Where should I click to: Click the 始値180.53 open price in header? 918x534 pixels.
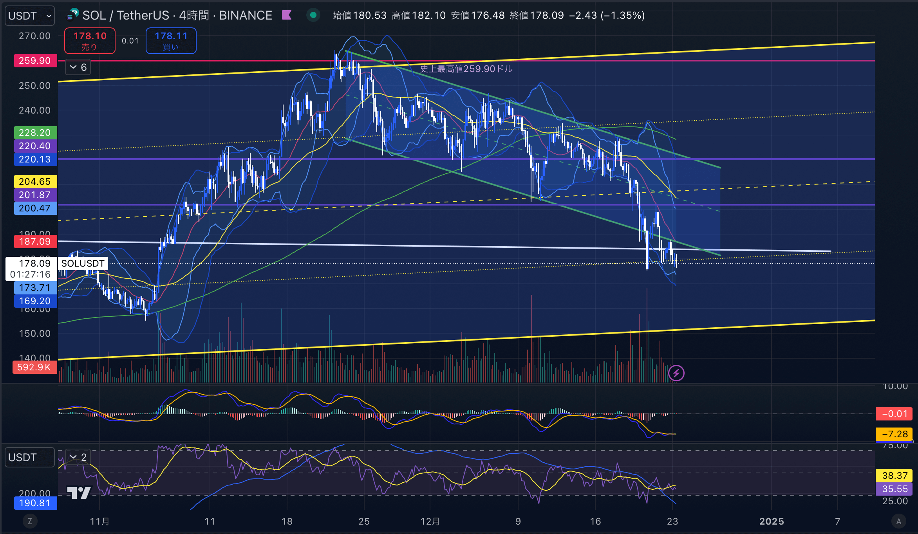[360, 15]
